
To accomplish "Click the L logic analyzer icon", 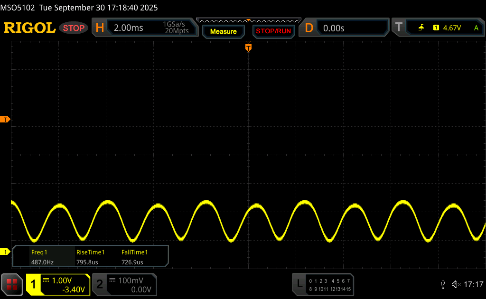I will [x=299, y=284].
